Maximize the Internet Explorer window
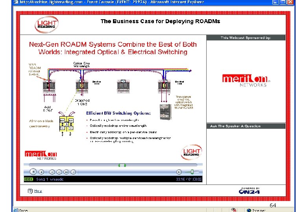Viewport: 307px width, 212px height. click(283, 2)
